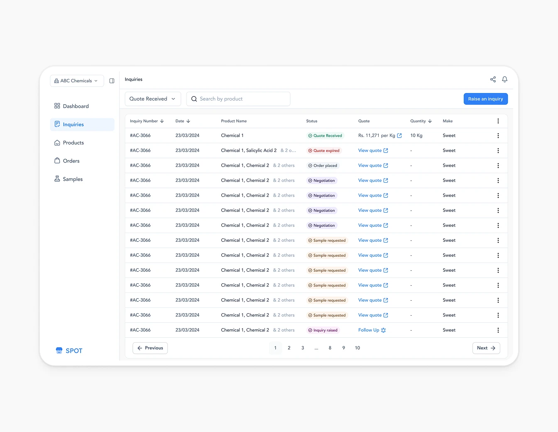
Task: Expand the ABC Chemicals company switcher
Action: 76,81
